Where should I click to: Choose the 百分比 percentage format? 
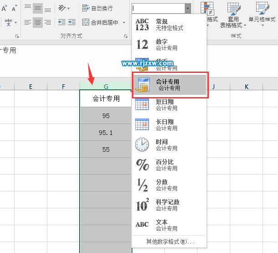click(169, 165)
